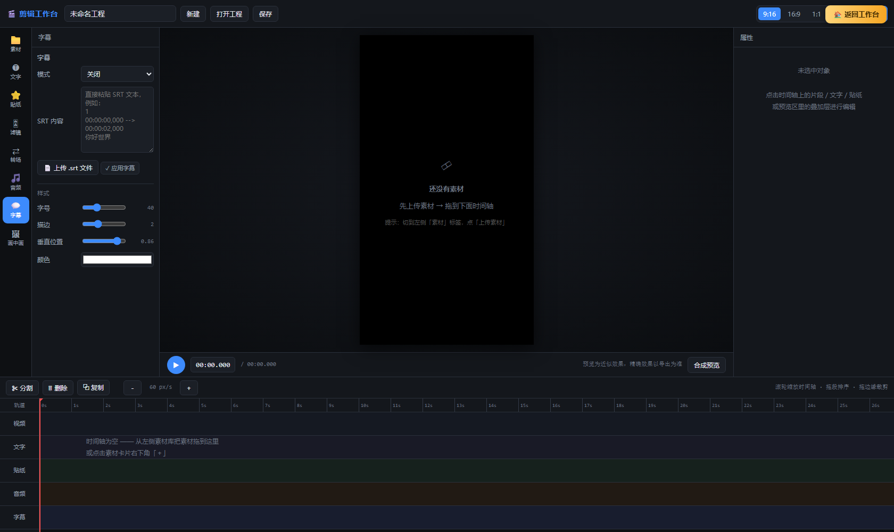Click the current time field 00:00.000
The width and height of the screenshot is (894, 532).
pos(213,365)
